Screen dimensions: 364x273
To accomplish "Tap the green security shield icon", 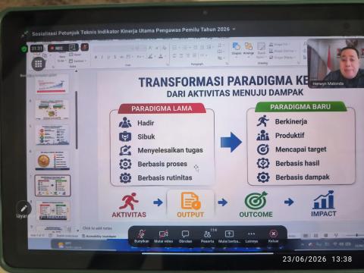I will (x=24, y=49).
